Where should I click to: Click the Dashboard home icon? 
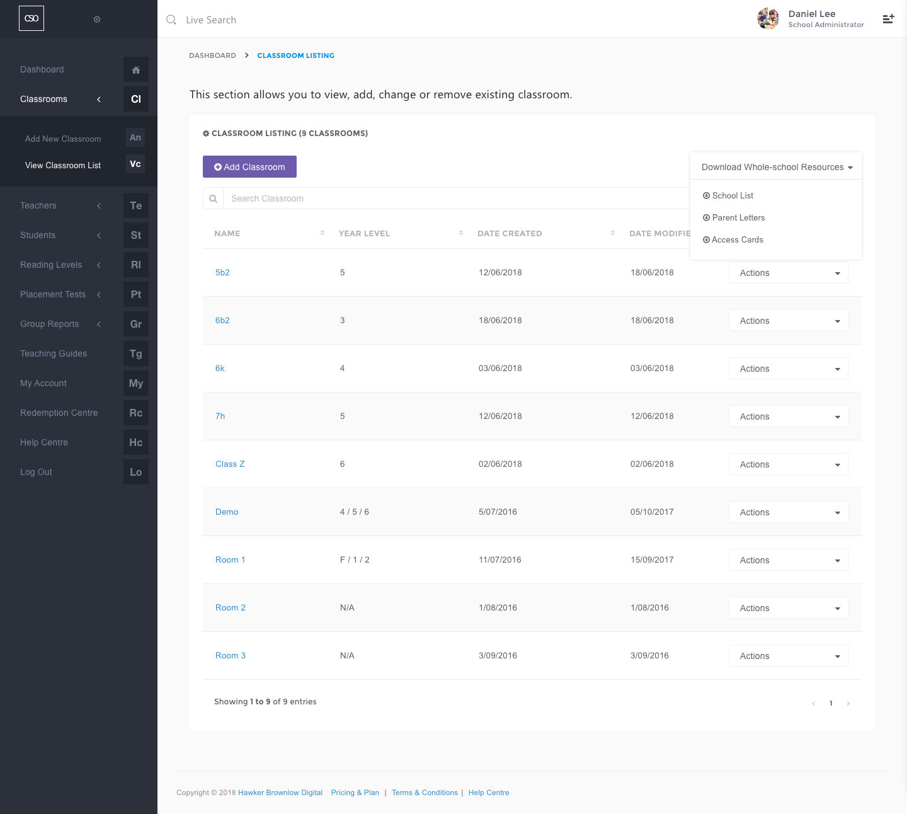136,70
